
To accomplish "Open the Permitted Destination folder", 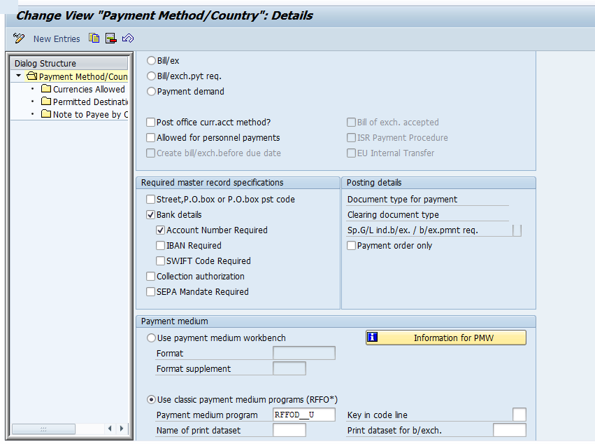I will pyautogui.click(x=46, y=102).
